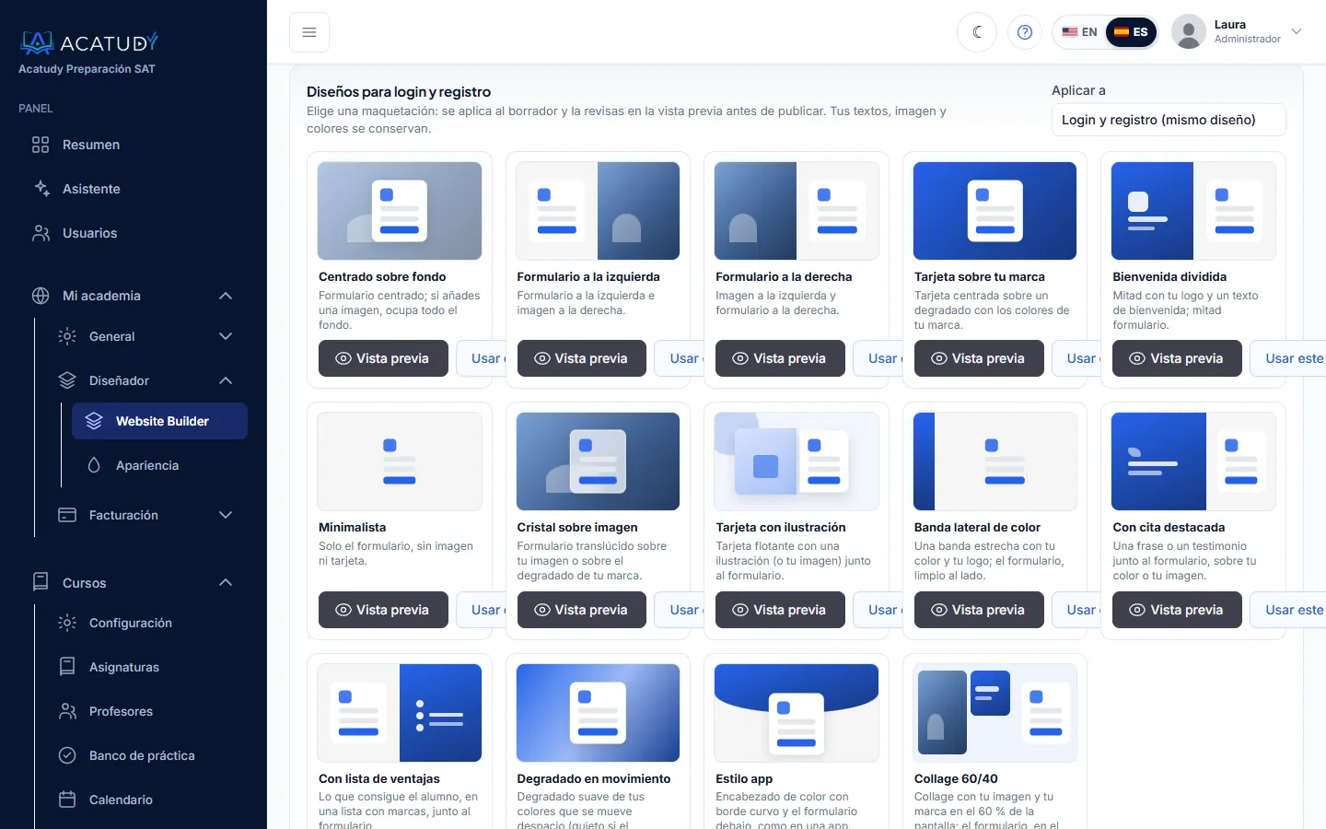Click Vista previa for Minimalista

[383, 610]
